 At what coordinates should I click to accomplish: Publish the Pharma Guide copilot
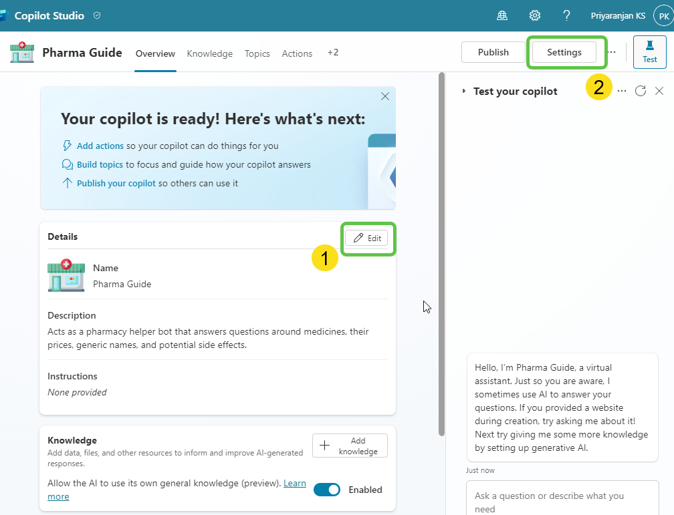pos(493,51)
